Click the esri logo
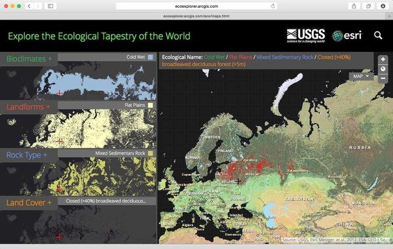This screenshot has height=249, width=393. click(x=347, y=35)
